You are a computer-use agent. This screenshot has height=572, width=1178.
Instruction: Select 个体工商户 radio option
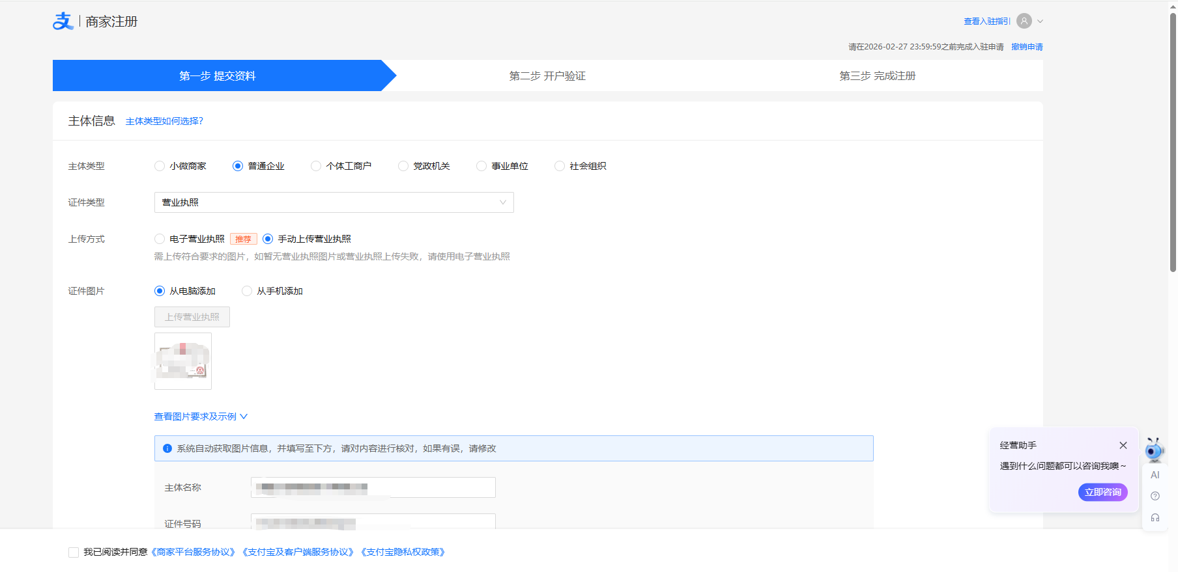pos(316,166)
